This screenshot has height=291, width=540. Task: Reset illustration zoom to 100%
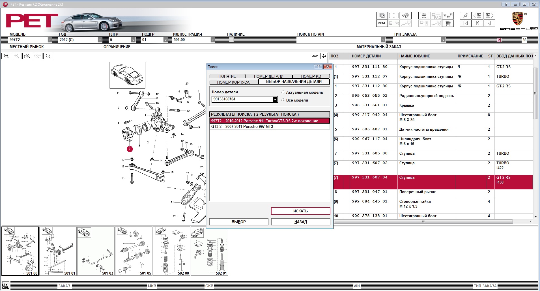tap(38, 56)
